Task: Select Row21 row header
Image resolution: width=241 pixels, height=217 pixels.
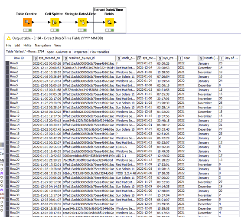Action: tap(19, 156)
